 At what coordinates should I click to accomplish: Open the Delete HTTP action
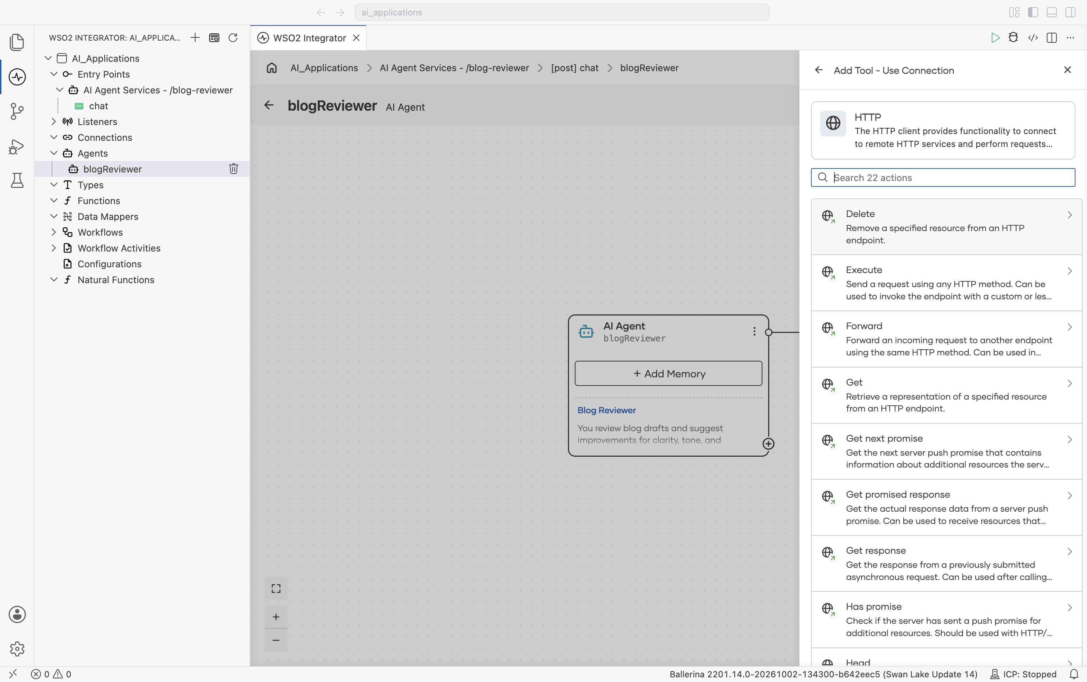pyautogui.click(x=946, y=227)
